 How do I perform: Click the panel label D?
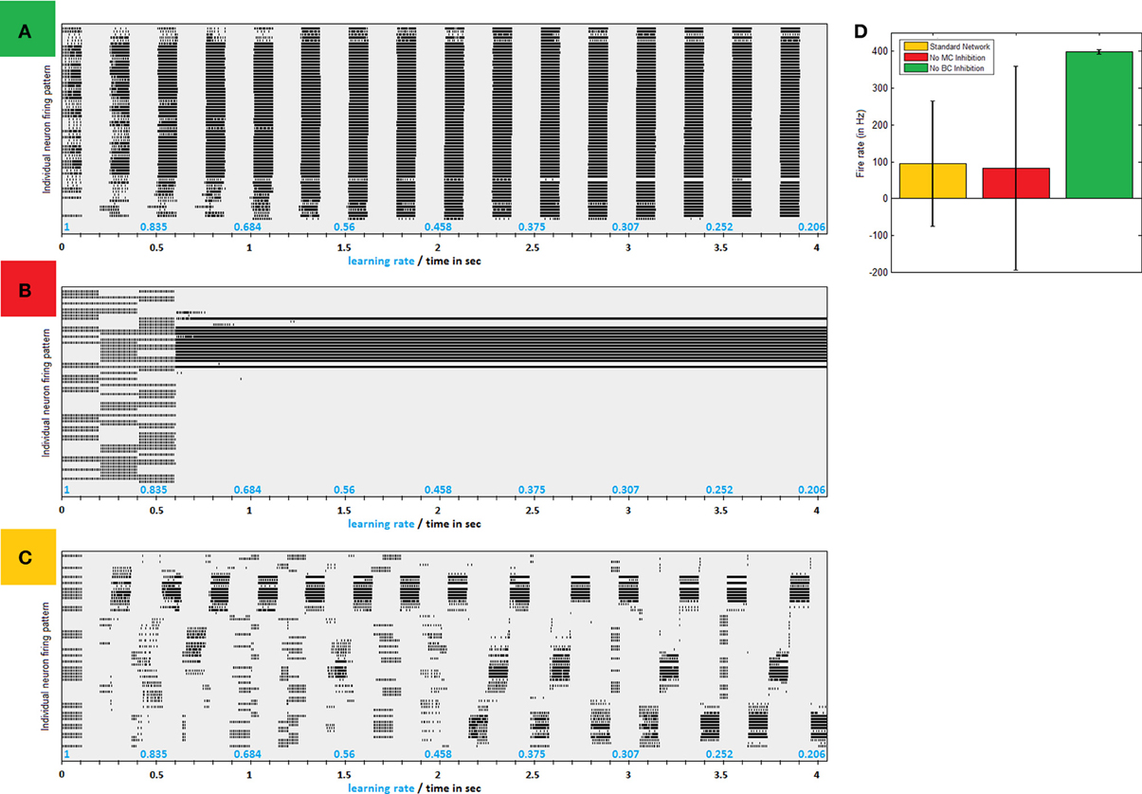[x=861, y=32]
